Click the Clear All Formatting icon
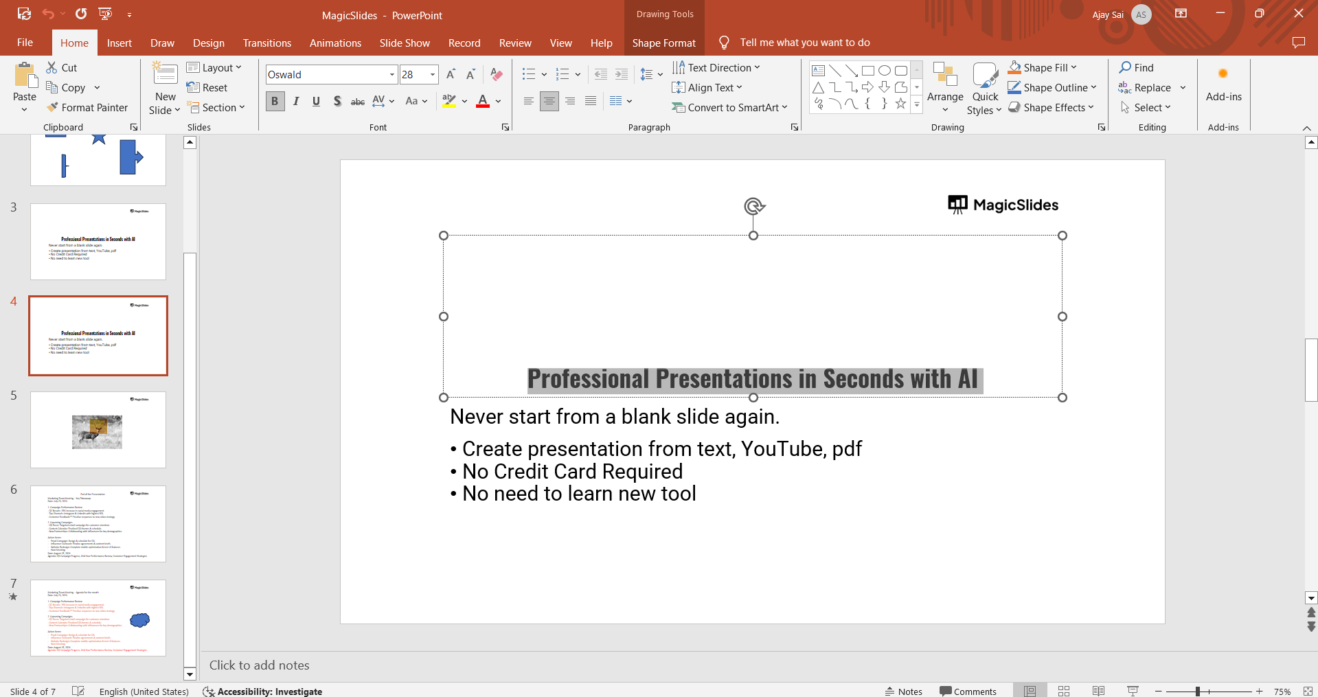The image size is (1318, 697). 497,75
